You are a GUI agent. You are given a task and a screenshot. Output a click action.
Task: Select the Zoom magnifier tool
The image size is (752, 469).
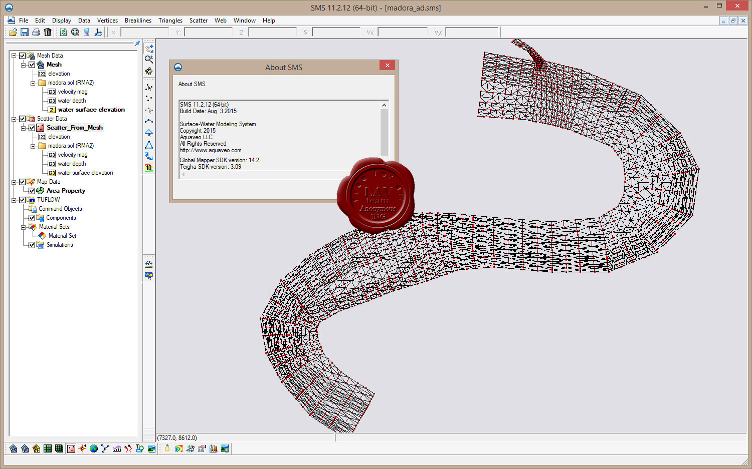(x=149, y=59)
